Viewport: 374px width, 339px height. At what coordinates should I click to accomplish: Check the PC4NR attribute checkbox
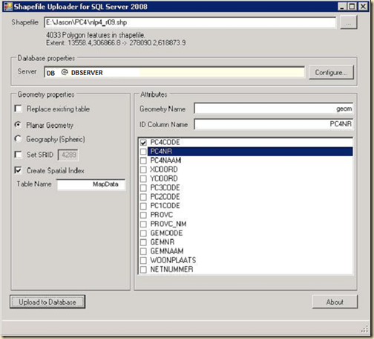click(143, 152)
